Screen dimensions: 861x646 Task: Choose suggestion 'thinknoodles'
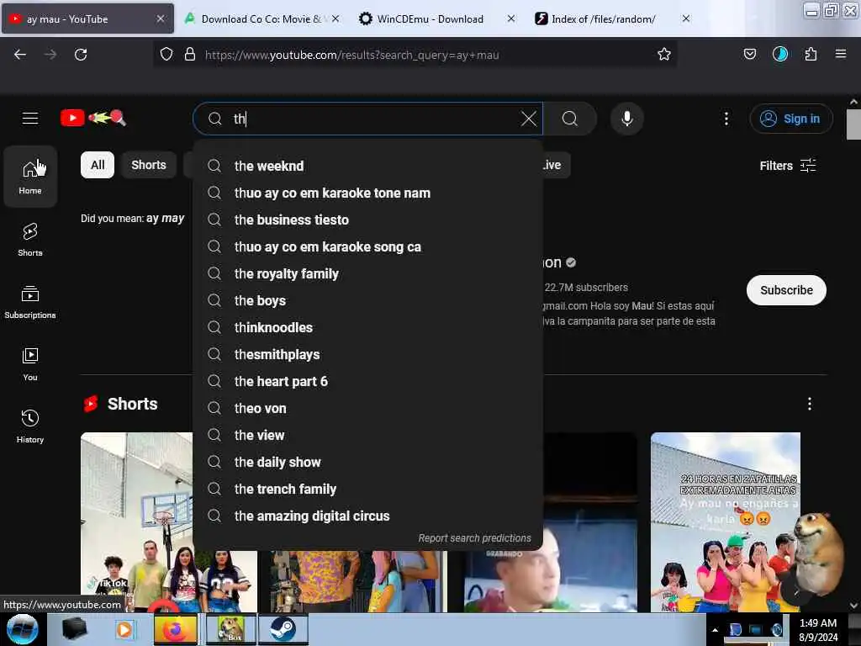(368, 327)
